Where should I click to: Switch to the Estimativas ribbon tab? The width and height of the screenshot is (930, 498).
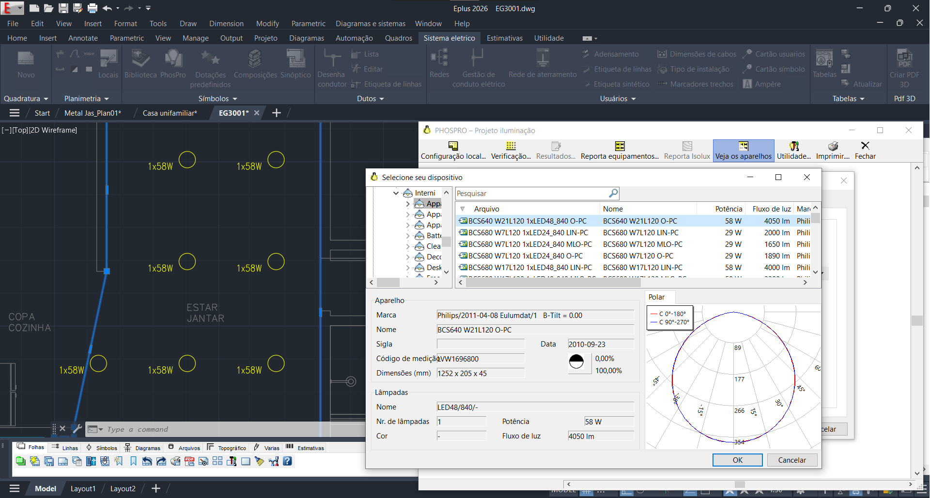click(x=504, y=38)
